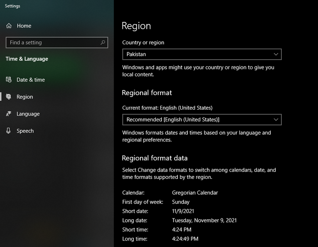Click the 'Windows and apps might use' description text
The height and width of the screenshot is (247, 318).
coord(198,71)
